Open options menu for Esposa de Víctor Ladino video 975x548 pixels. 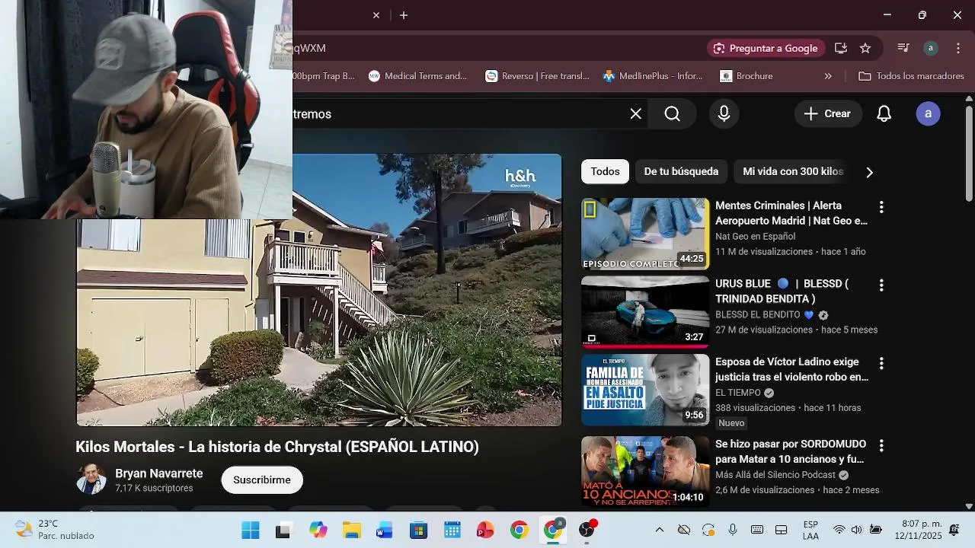[881, 364]
